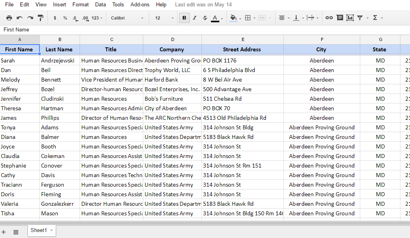Click the Undo arrow

(x=20, y=18)
